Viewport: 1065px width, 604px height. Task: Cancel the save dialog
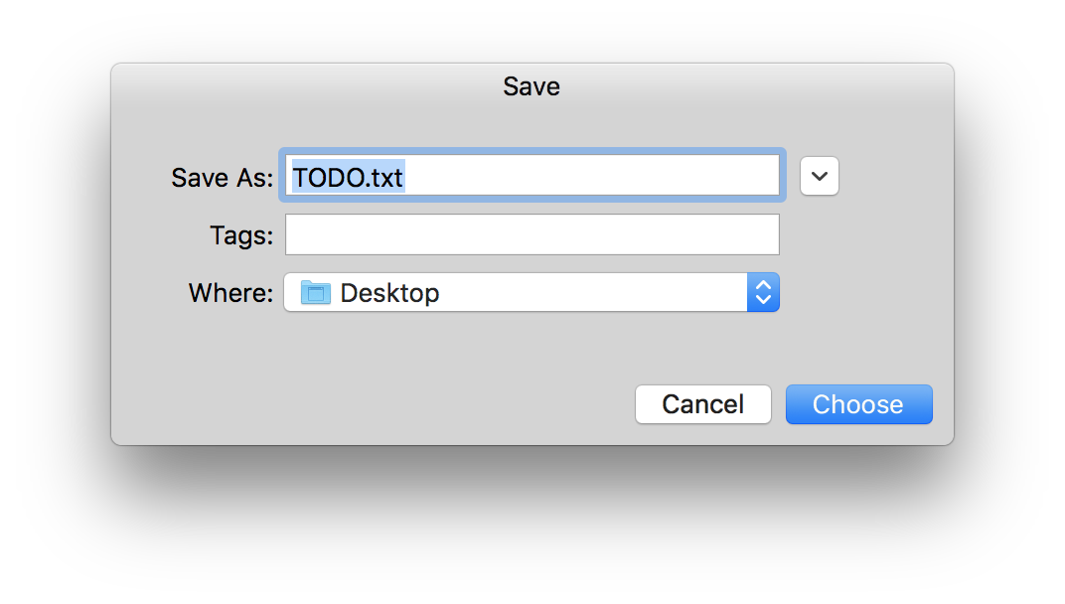click(703, 404)
